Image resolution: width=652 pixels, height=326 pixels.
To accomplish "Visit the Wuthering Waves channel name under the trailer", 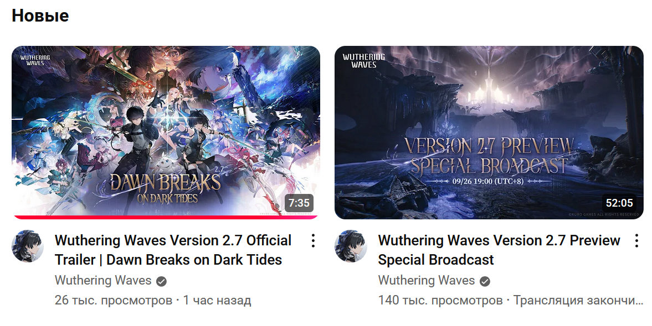I will click(103, 280).
